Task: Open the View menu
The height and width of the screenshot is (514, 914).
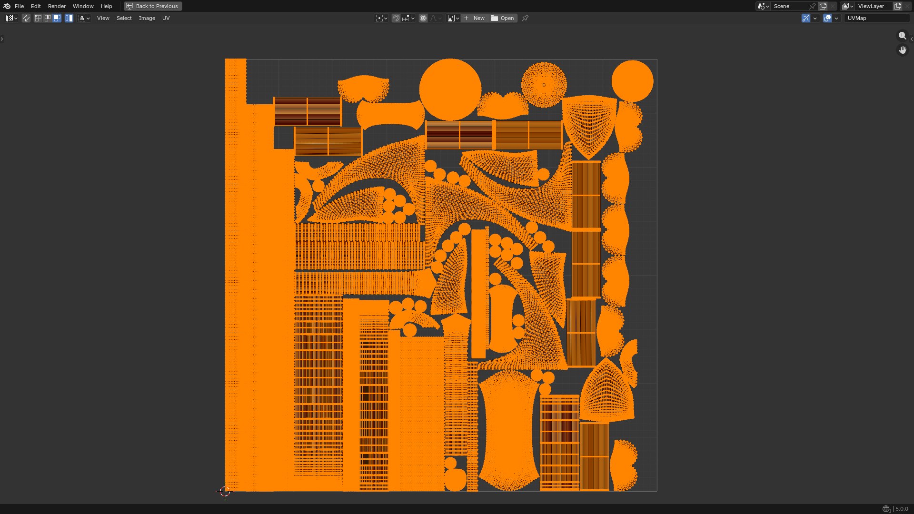Action: (103, 18)
